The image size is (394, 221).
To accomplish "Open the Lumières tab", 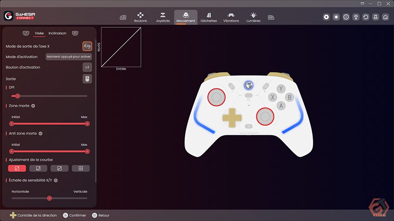I will [253, 17].
